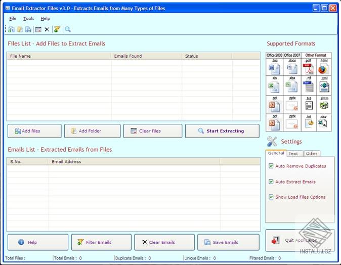Click the add folder toolbar icon
This screenshot has height=265, width=341.
pos(20,29)
